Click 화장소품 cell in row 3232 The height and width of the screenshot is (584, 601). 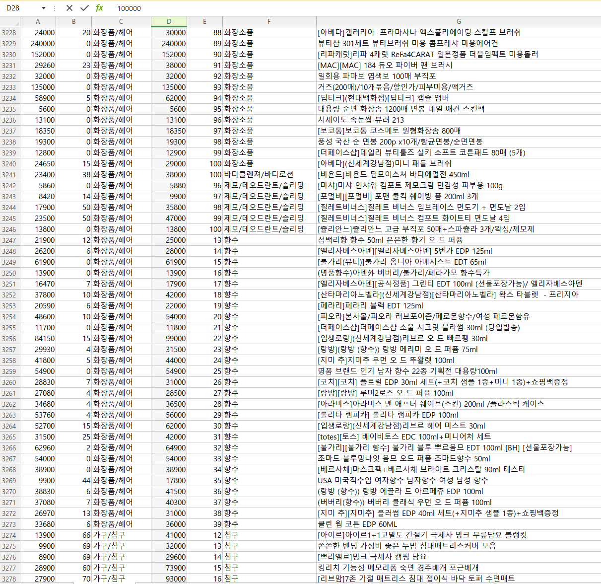point(269,76)
